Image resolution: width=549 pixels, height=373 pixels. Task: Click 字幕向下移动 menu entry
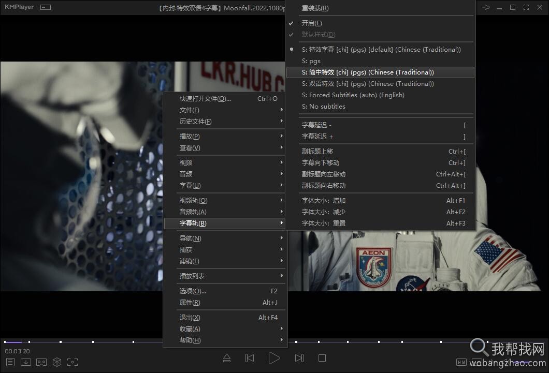380,163
